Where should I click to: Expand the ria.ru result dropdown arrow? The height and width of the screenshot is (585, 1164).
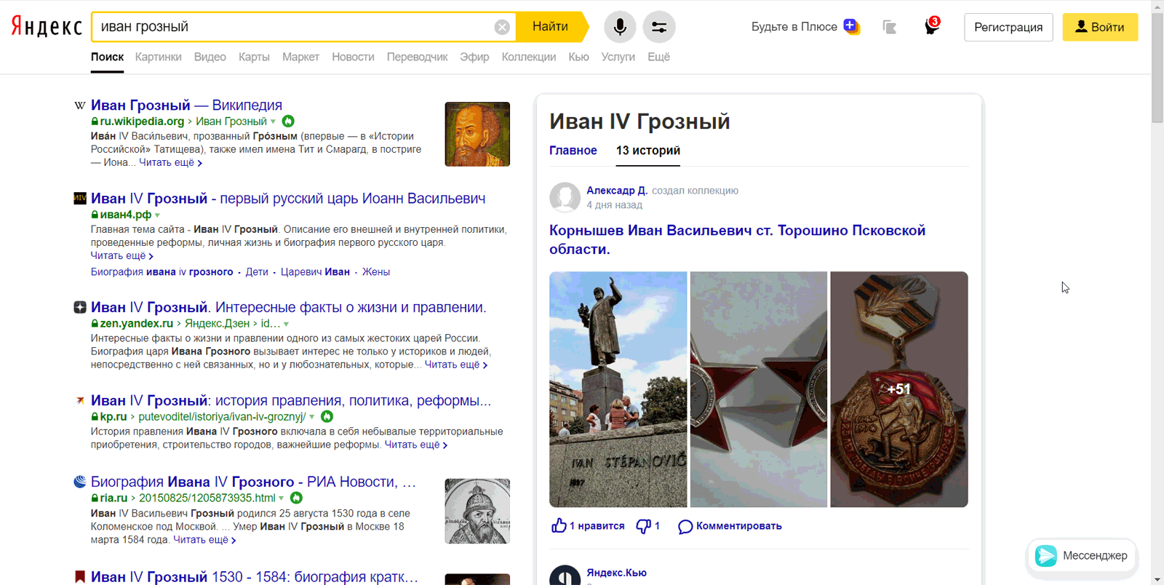281,499
